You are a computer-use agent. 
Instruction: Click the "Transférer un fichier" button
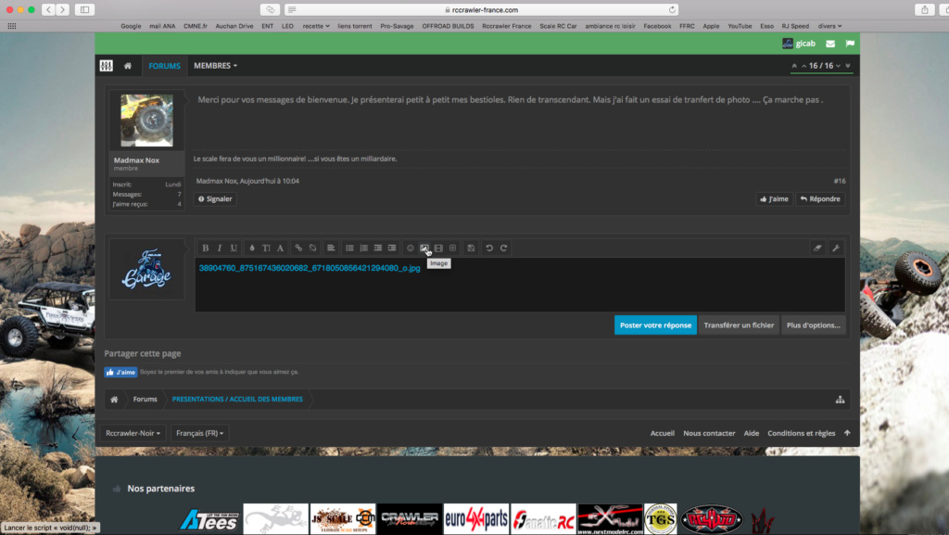click(739, 325)
